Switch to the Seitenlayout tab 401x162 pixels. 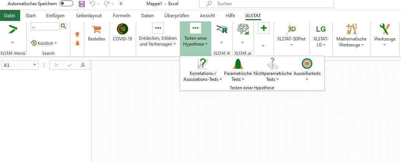89,15
